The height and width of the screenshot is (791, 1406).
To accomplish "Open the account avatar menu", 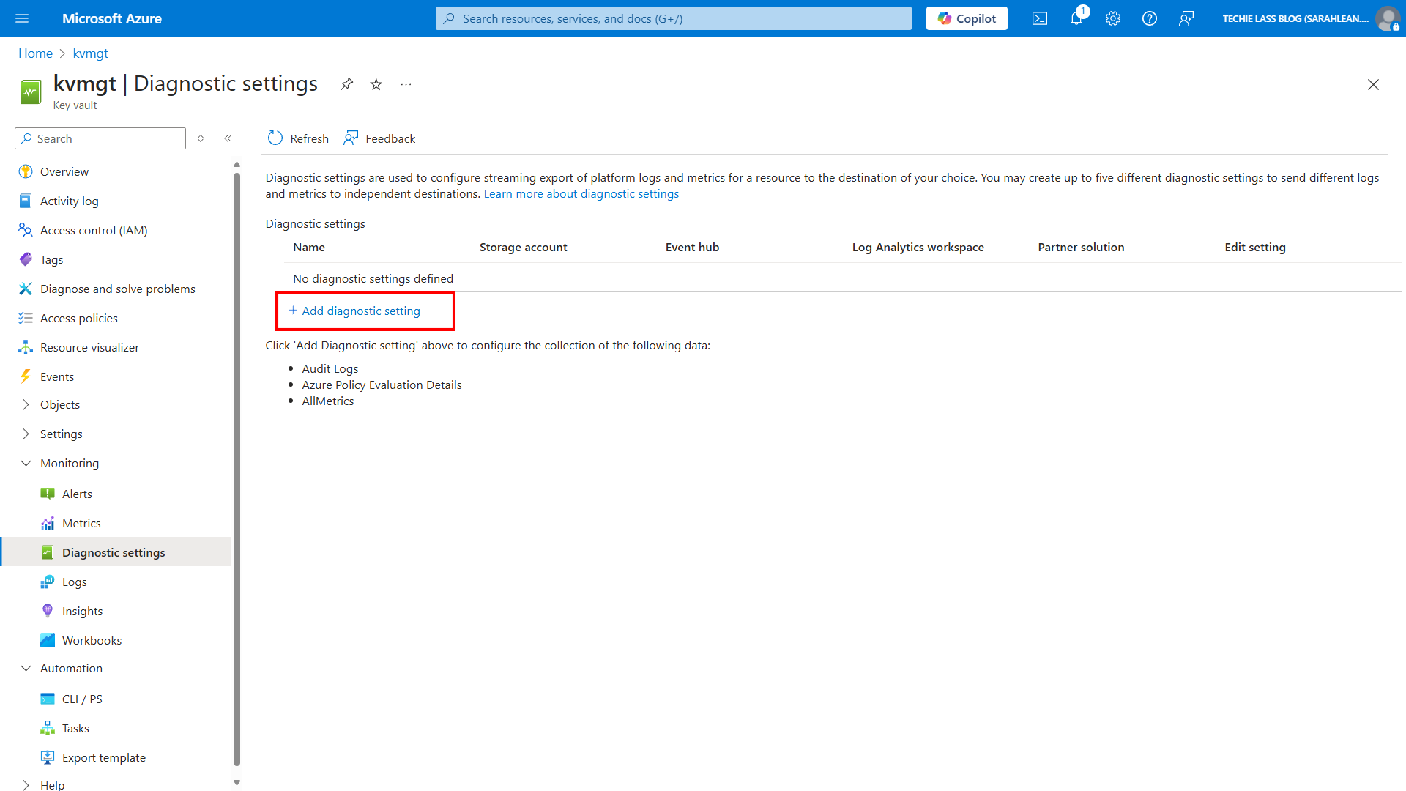I will pos(1388,18).
